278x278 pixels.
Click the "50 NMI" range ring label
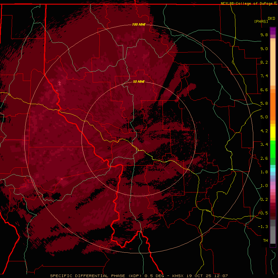pyautogui.click(x=139, y=82)
